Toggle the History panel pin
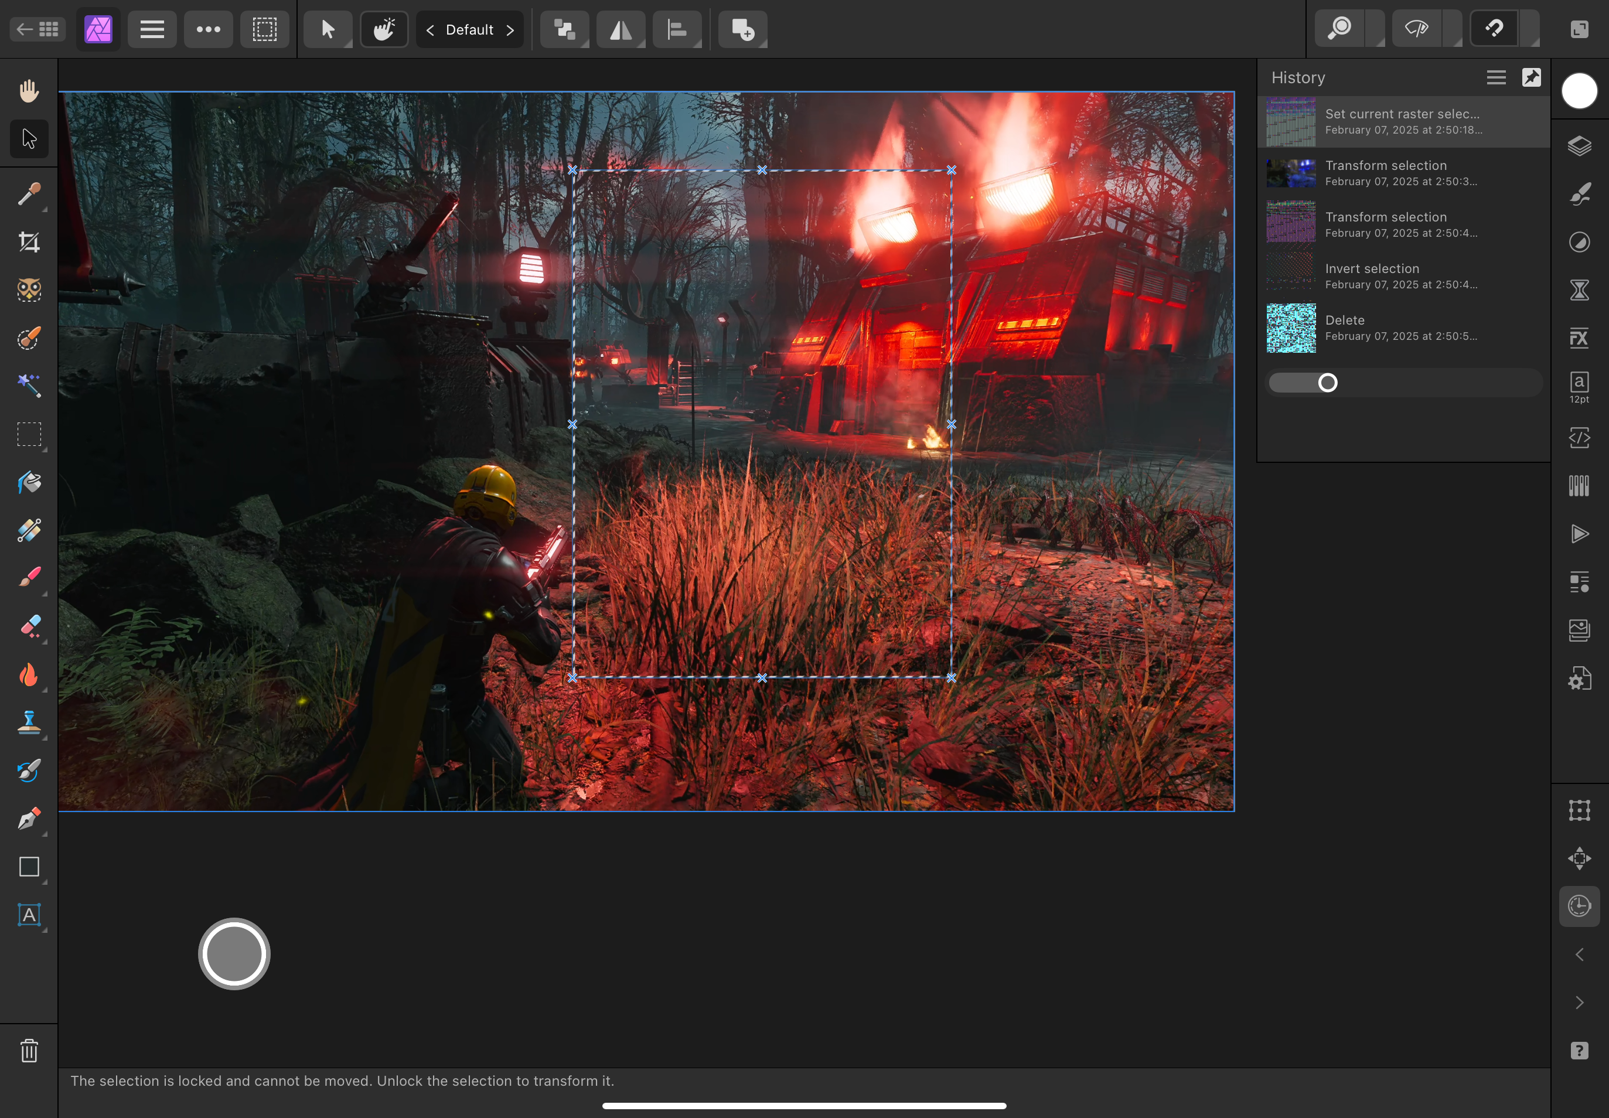The width and height of the screenshot is (1609, 1118). point(1531,77)
